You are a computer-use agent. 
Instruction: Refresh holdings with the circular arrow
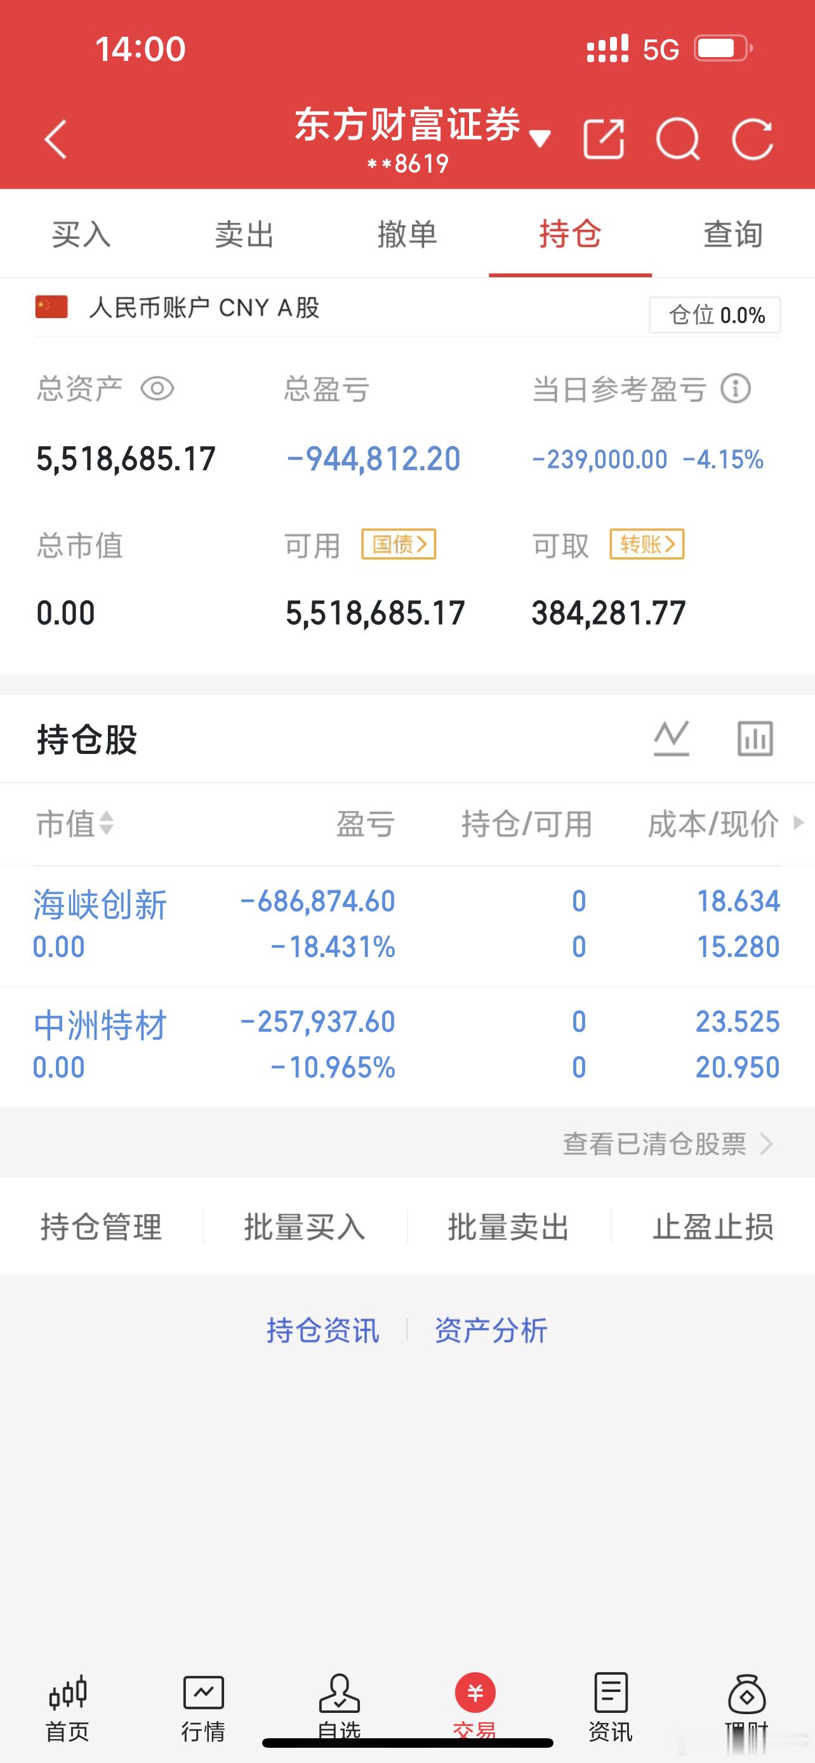click(753, 140)
